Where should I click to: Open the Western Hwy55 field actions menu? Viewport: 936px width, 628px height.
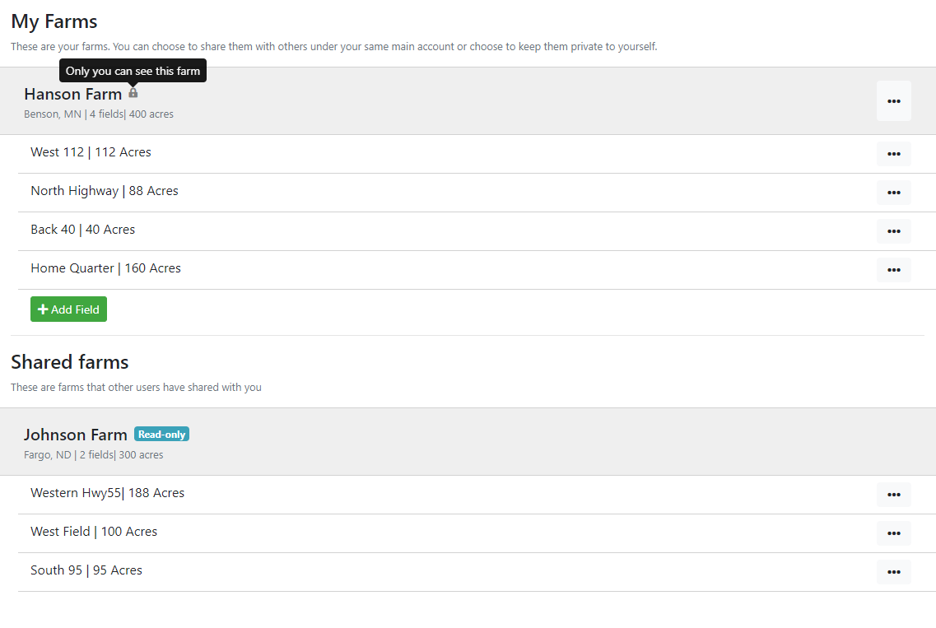894,495
